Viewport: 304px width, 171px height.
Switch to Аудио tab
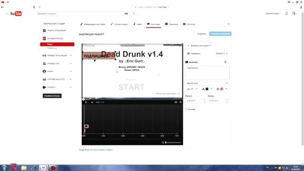[x=138, y=24]
